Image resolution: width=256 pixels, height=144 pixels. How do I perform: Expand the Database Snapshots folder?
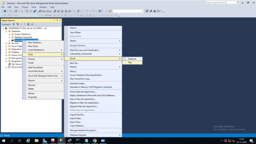coord(9,37)
